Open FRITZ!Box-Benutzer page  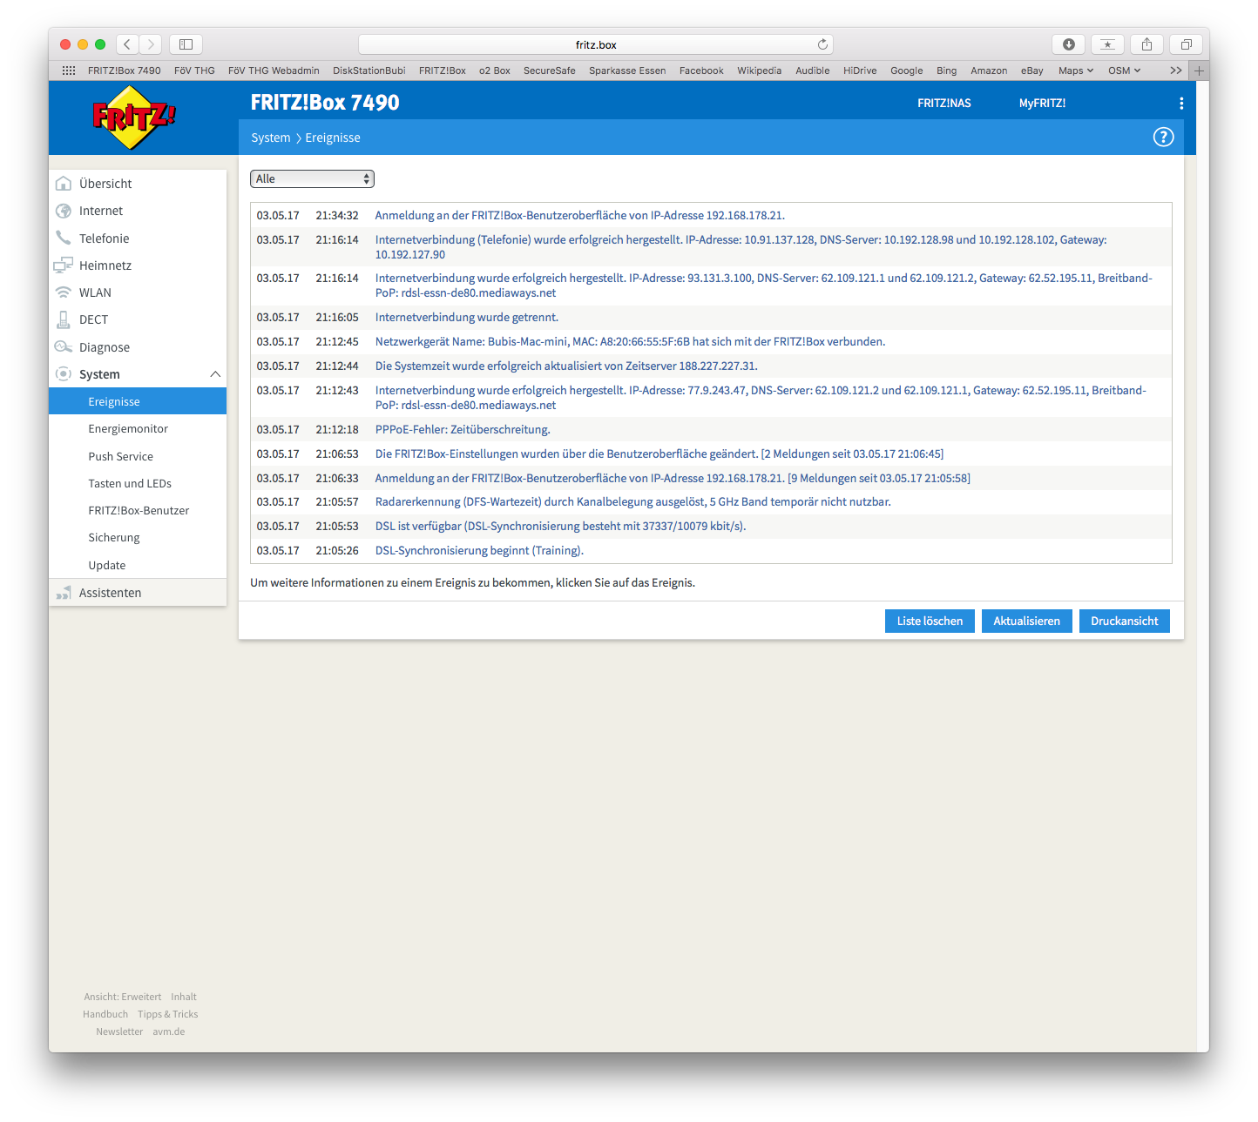[x=139, y=510]
